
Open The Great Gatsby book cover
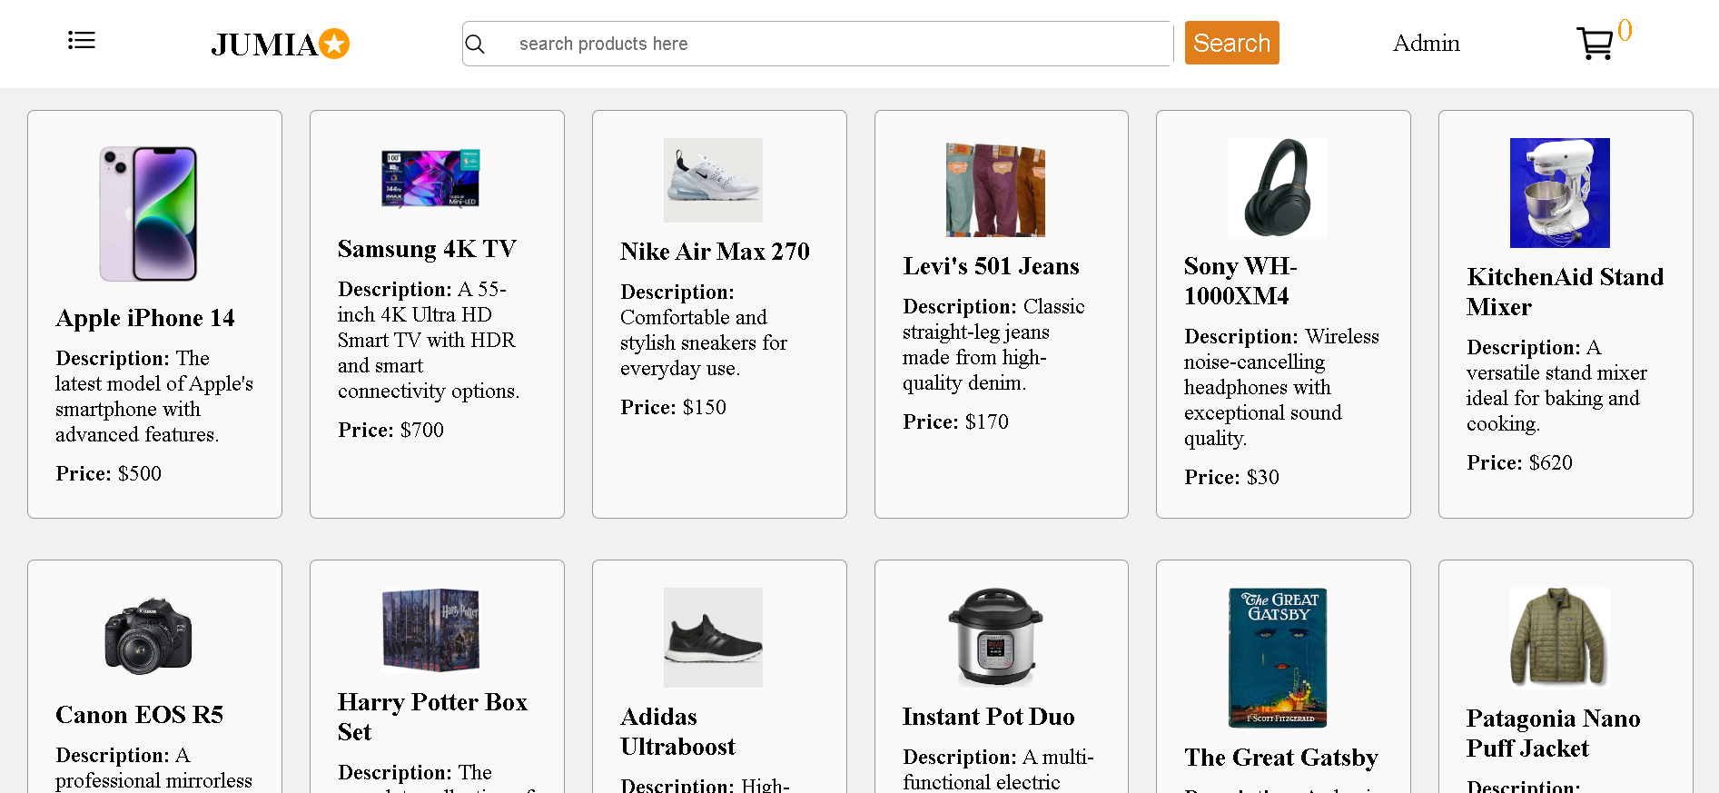[1277, 657]
